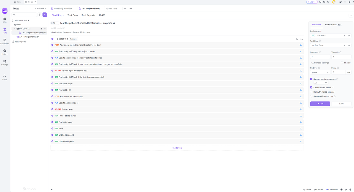354x192 pixels.
Task: Open the Community panel in the status bar
Action: coord(332,190)
